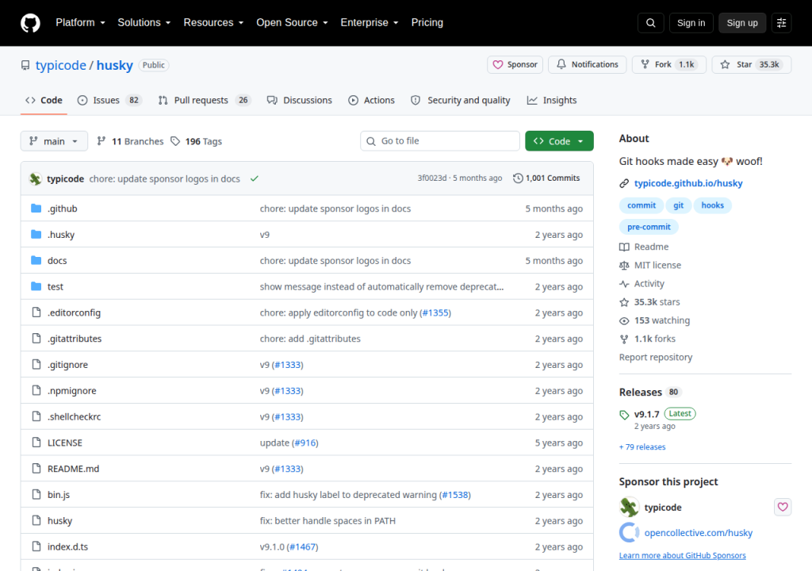
Task: Open the header settings sliders icon
Action: pyautogui.click(x=781, y=23)
